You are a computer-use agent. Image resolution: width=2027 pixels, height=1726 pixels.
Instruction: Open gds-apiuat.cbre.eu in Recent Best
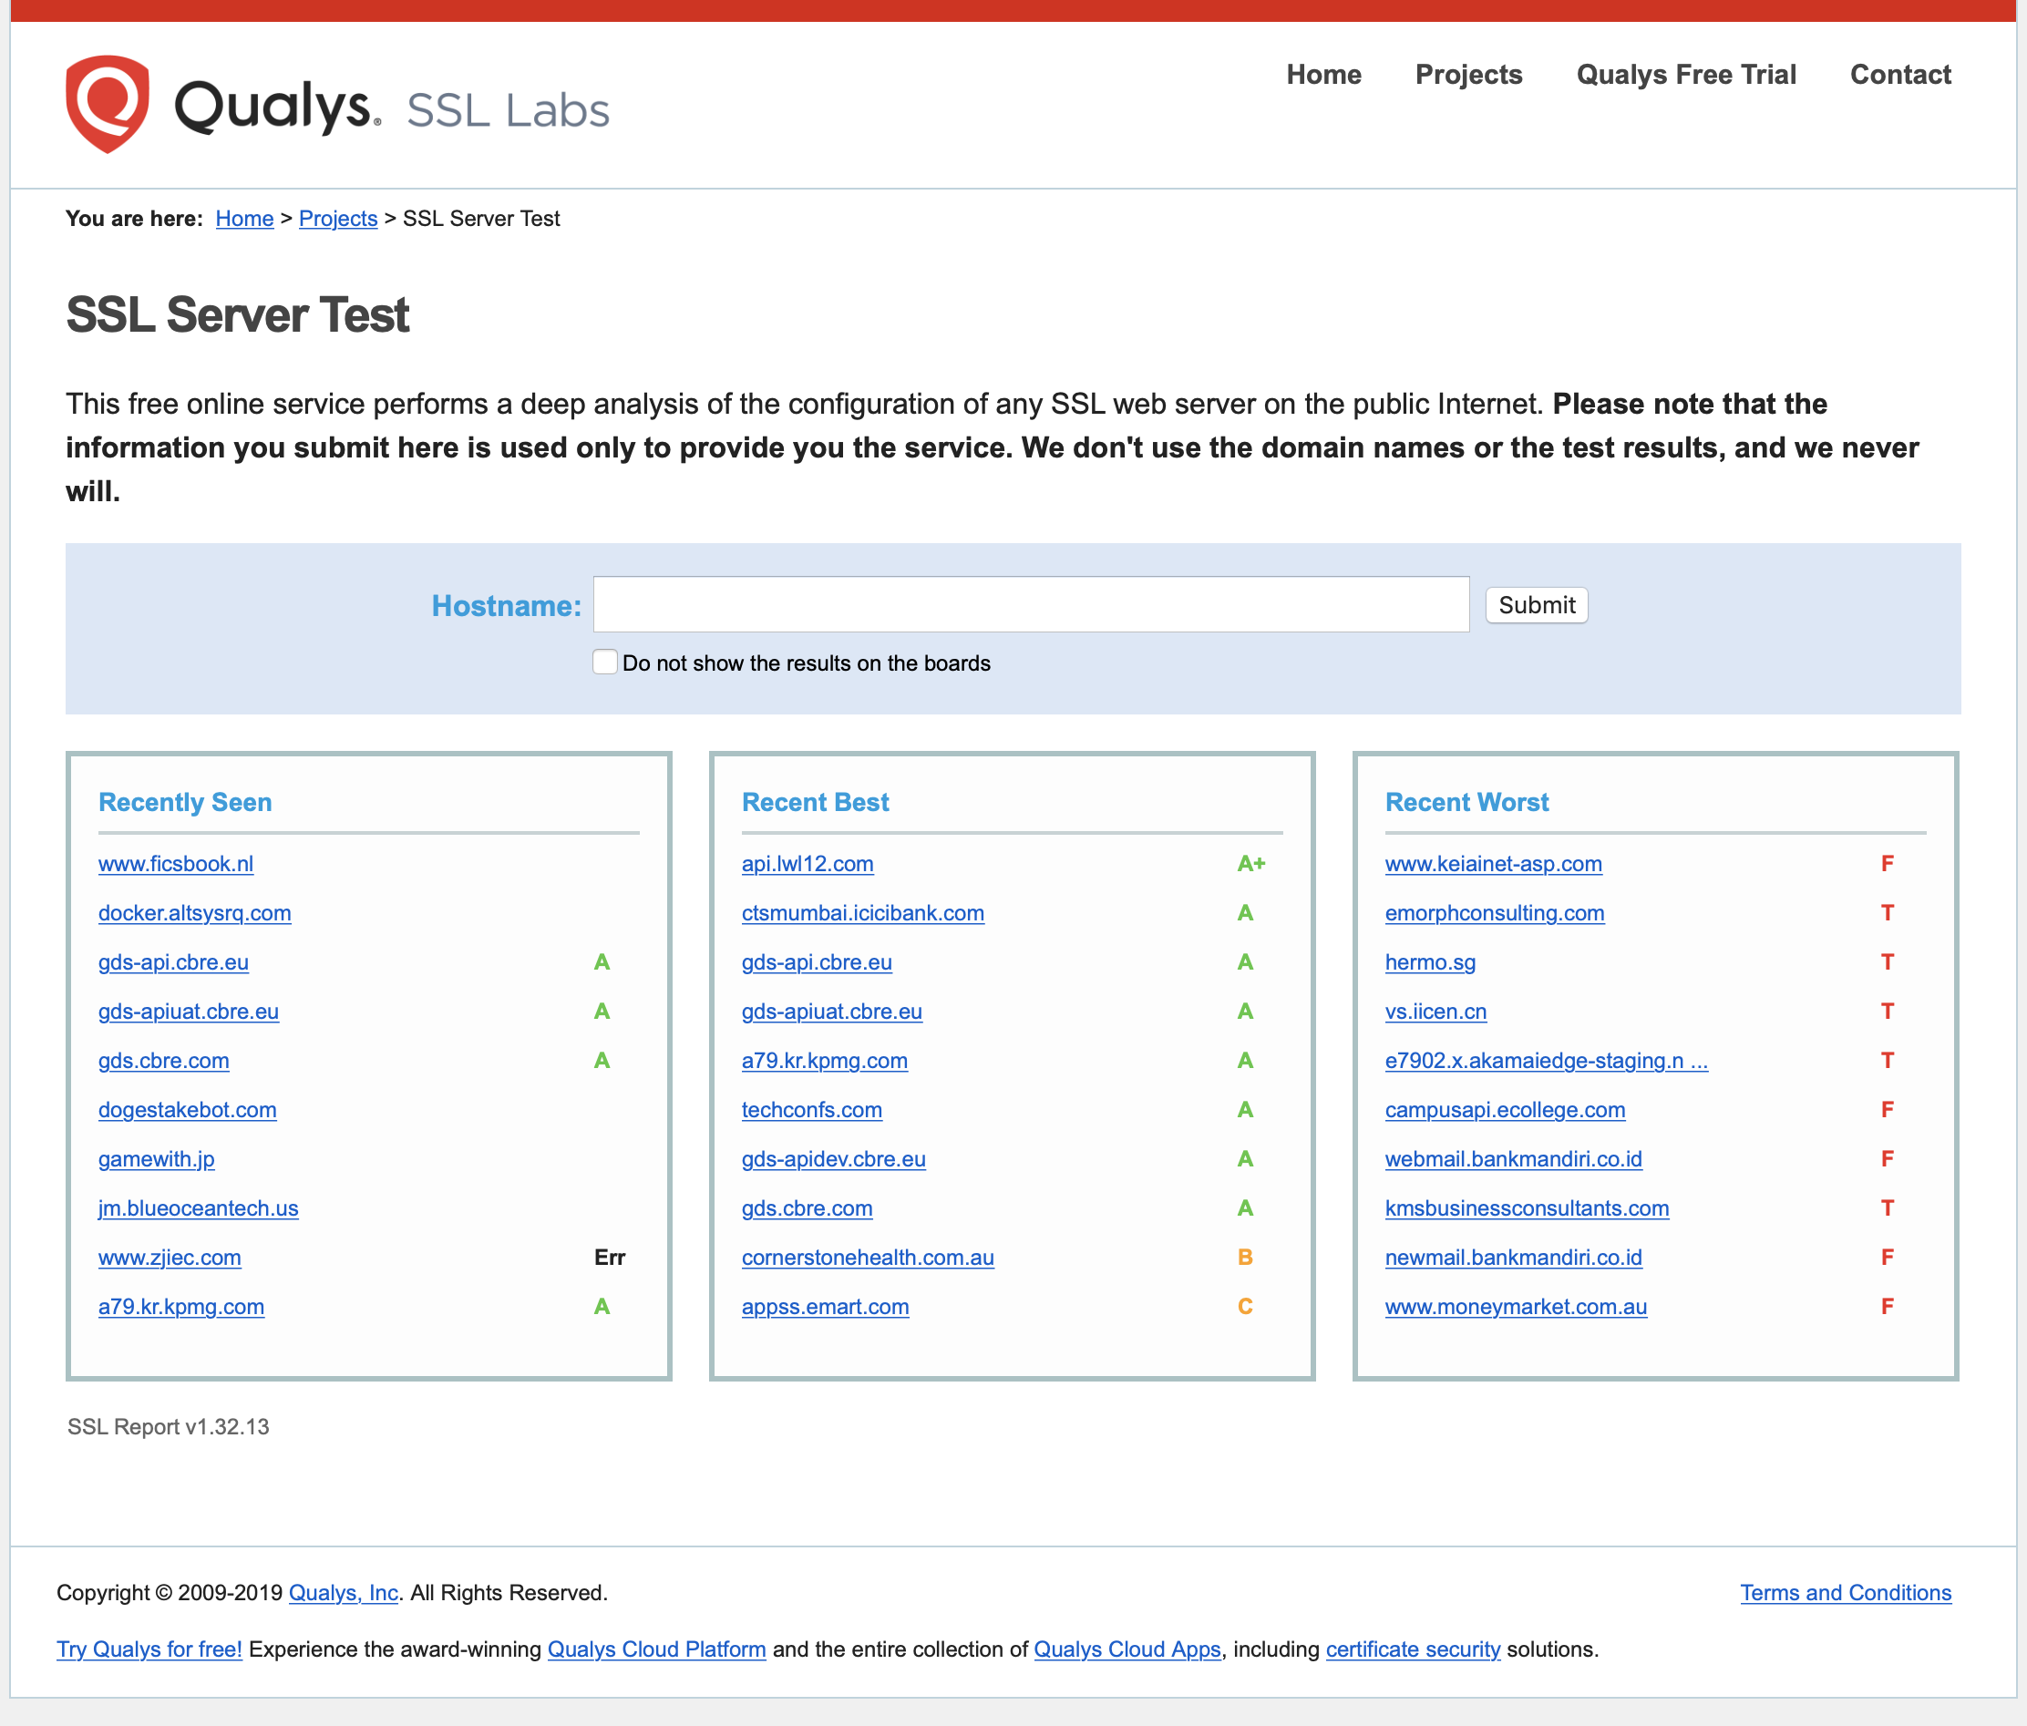(x=831, y=1012)
